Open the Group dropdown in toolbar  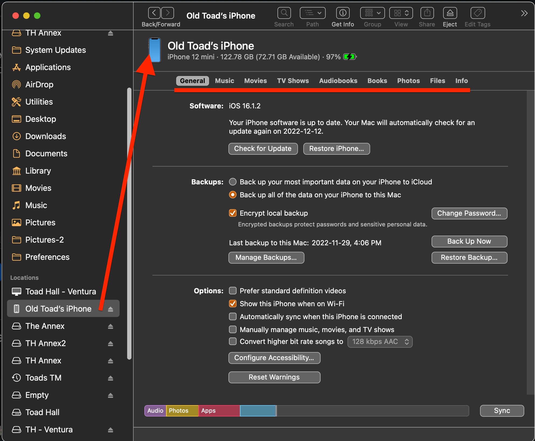[372, 13]
